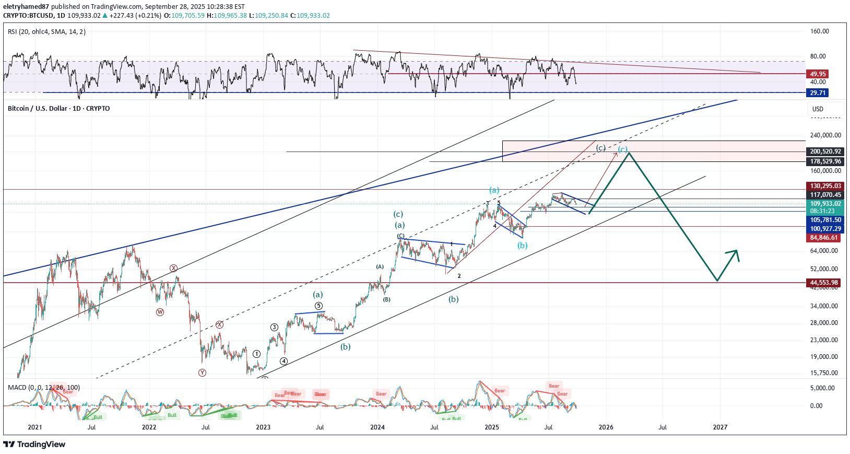Screen dimensions: 850x454
Task: Select the circled W wave marker
Action: pos(160,312)
